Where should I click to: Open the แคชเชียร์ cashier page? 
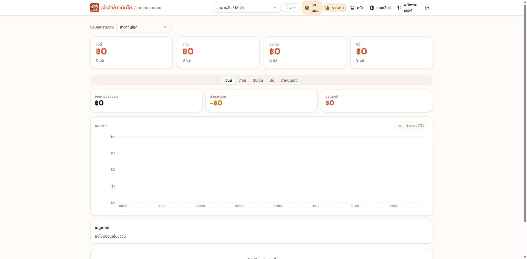pos(380,8)
